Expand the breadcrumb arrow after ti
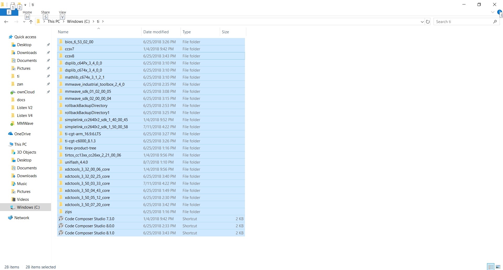503x270 pixels. pos(103,21)
